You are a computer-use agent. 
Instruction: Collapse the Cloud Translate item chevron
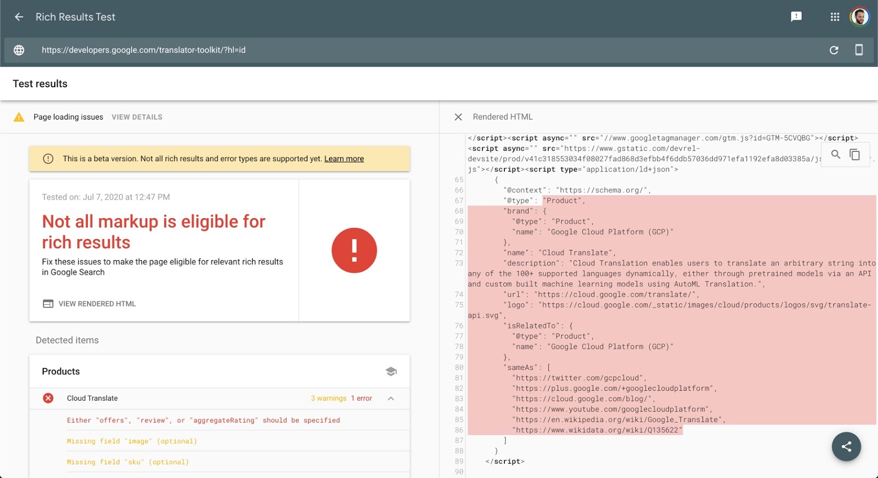(x=391, y=399)
